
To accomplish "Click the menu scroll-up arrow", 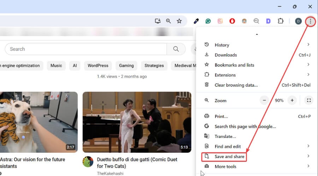I will coord(257,34).
